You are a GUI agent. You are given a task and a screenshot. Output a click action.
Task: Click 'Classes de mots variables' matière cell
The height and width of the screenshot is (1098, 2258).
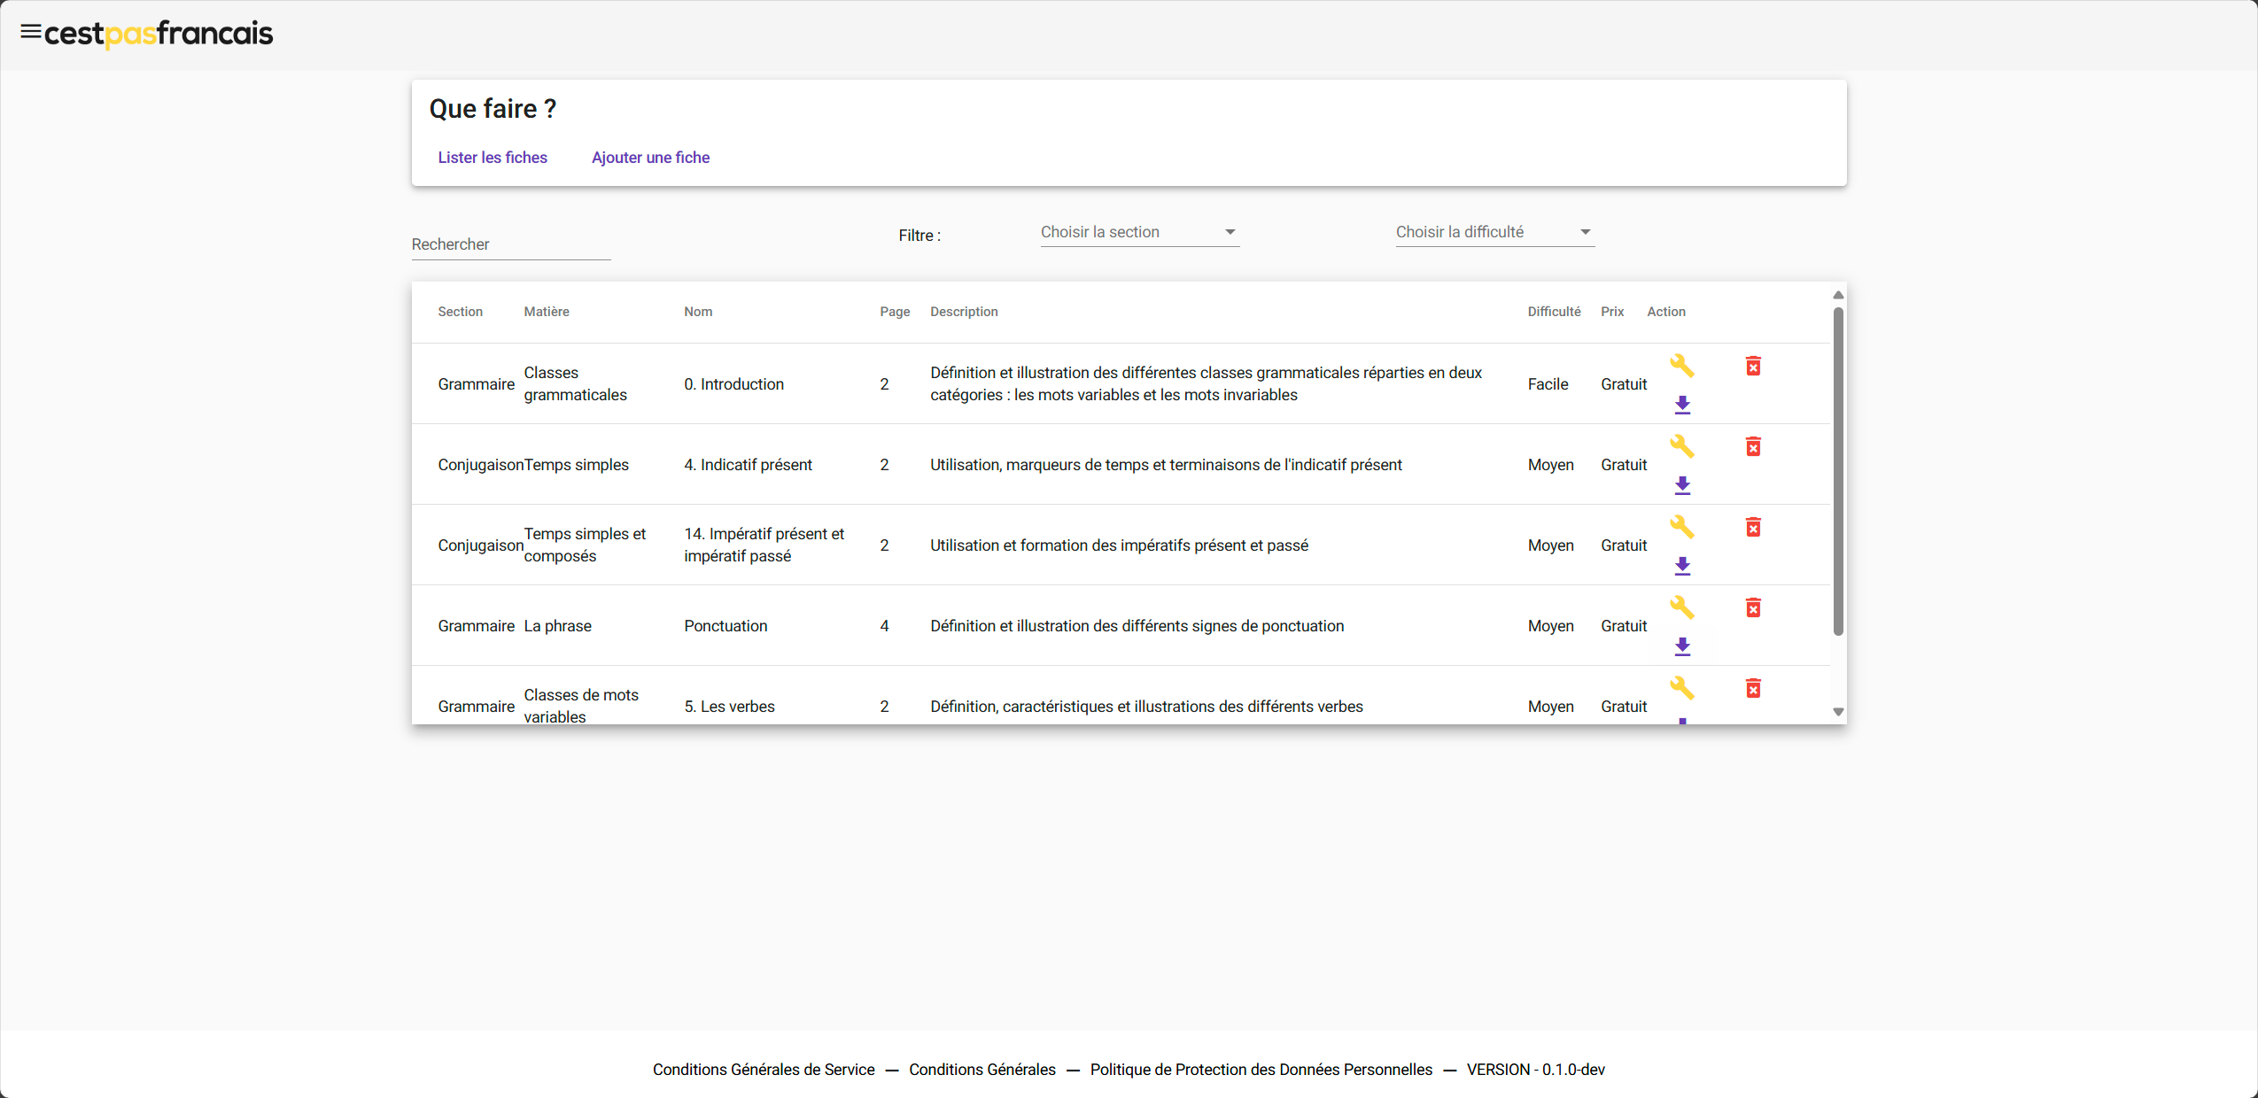[x=581, y=706]
